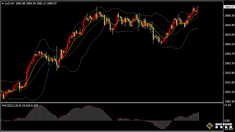Click the triangle arrow beside LLG,H4

(x=3, y=3)
